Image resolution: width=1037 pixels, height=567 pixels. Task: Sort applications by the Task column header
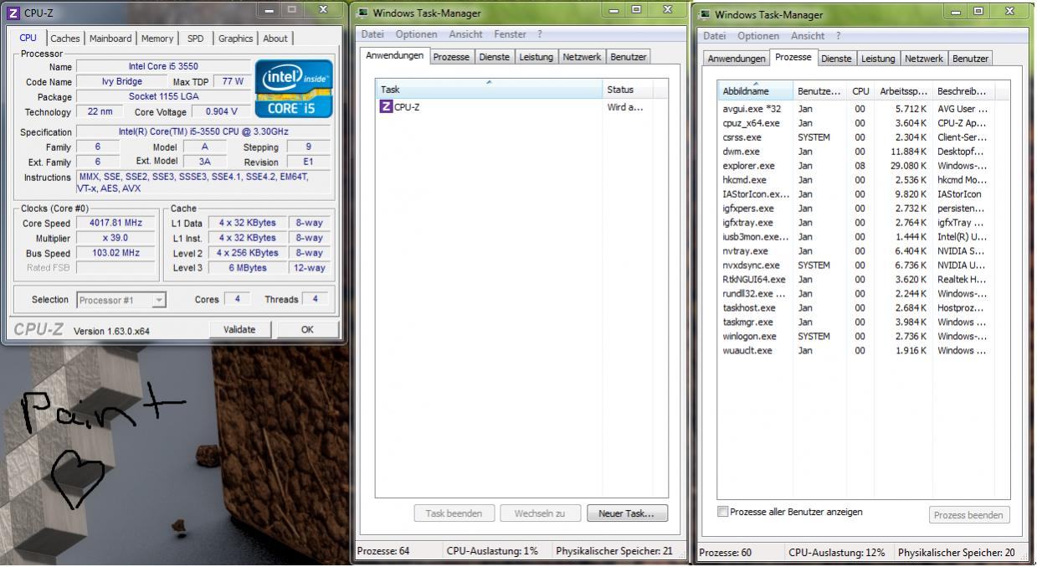pos(489,89)
